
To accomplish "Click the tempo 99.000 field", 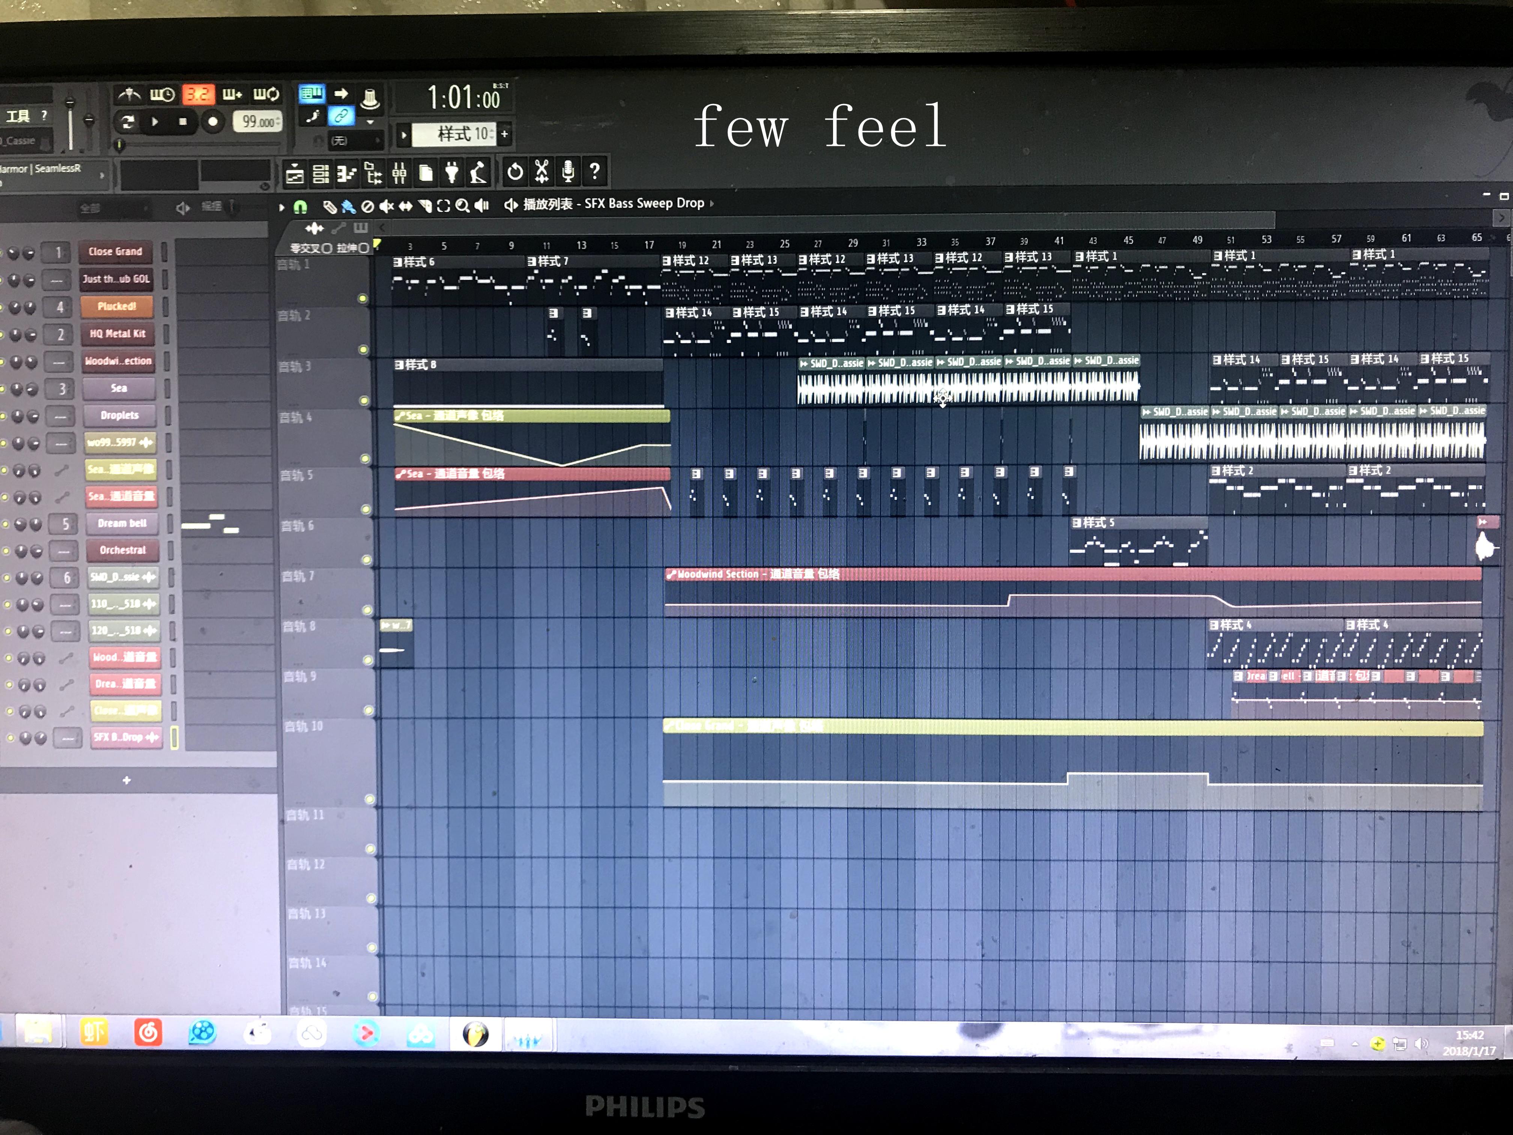I will [258, 122].
